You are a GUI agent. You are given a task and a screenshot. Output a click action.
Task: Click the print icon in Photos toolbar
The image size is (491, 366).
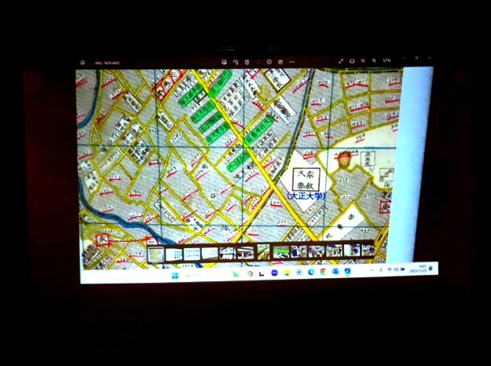[280, 62]
